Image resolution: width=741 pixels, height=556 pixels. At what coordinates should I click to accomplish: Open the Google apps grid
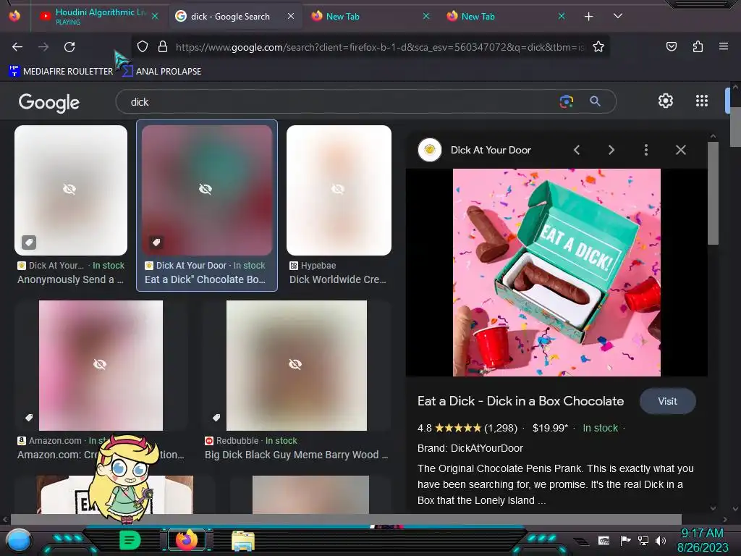[702, 101]
